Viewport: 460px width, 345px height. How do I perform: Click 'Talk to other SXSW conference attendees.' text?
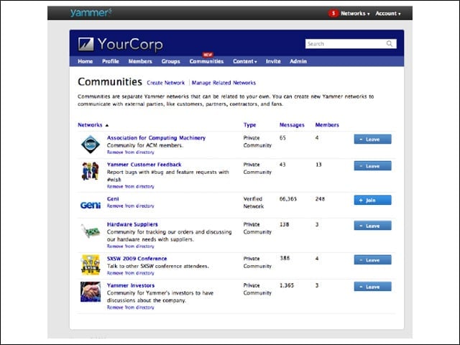pyautogui.click(x=158, y=267)
